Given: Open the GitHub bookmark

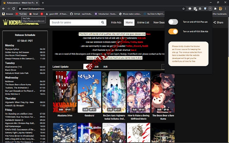Looking at the screenshot, I should pyautogui.click(x=81, y=14).
